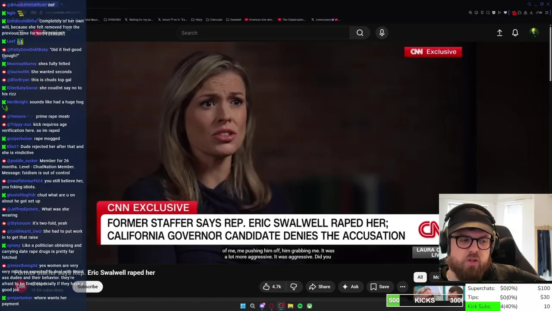
Task: Click chat username ElderBabyGoose
Action: (x=22, y=88)
